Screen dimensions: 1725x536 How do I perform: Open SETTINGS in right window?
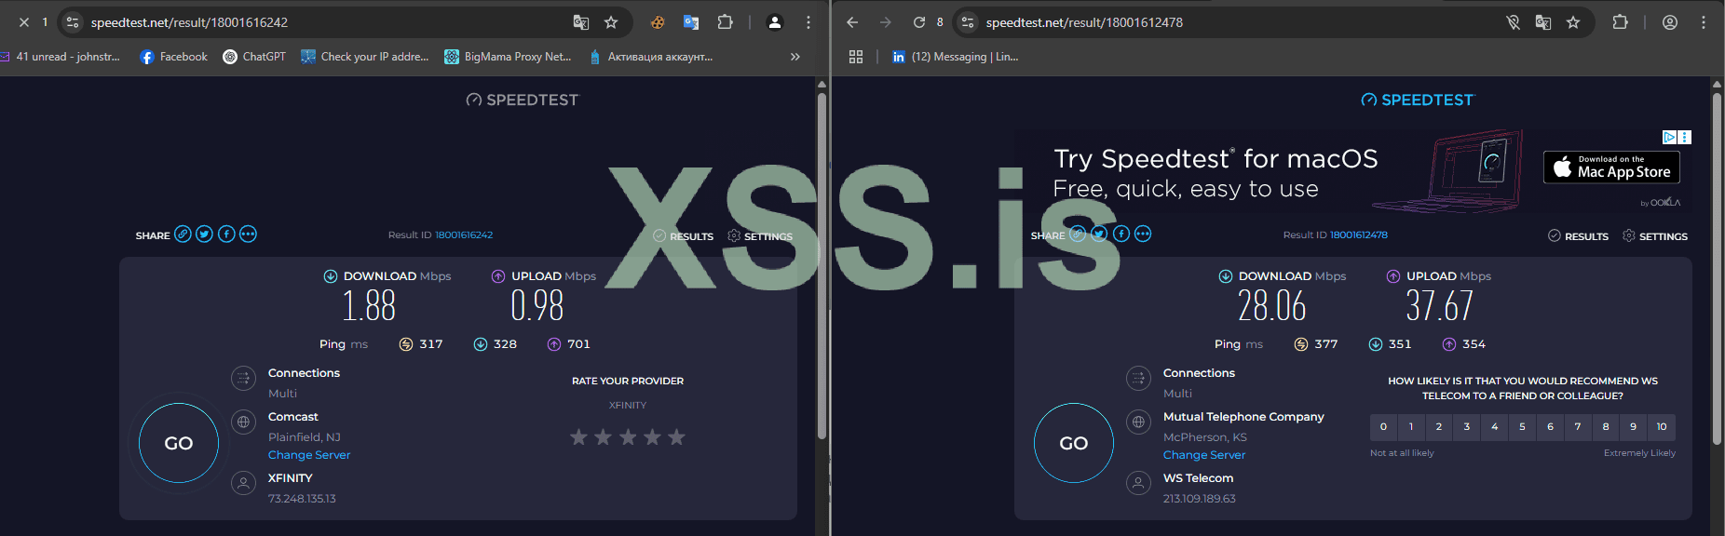click(1655, 236)
